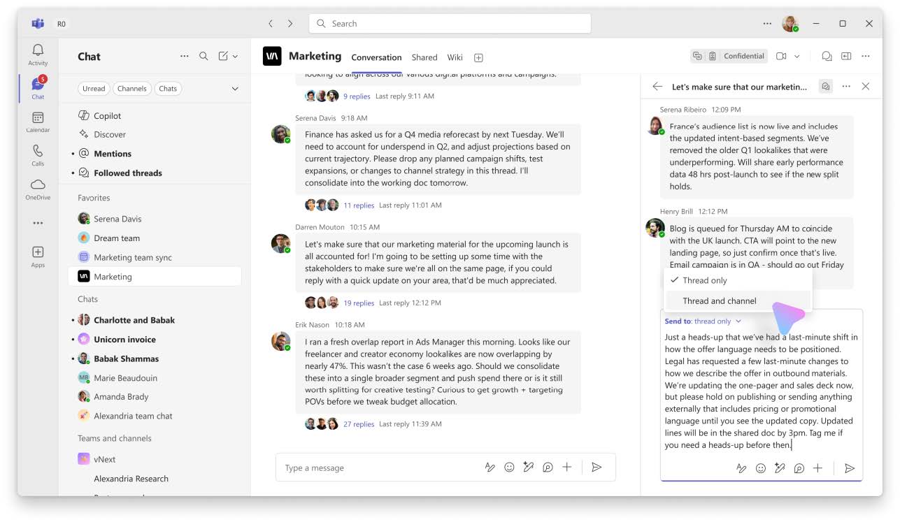Open chat list more options ellipsis
900x522 pixels.
tap(184, 56)
